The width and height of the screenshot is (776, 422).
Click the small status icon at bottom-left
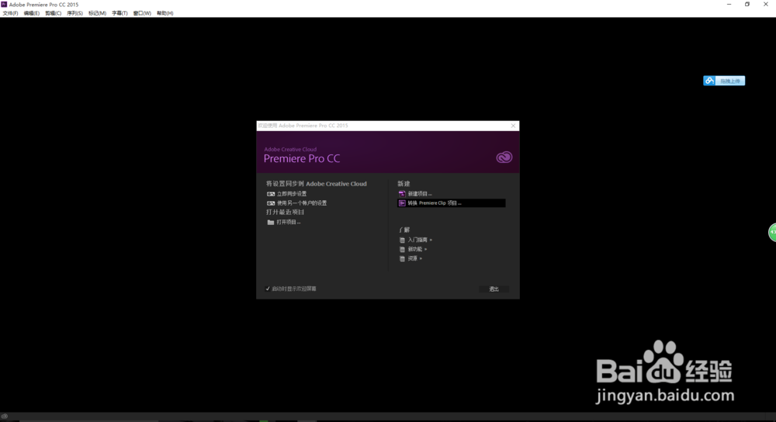tap(5, 417)
